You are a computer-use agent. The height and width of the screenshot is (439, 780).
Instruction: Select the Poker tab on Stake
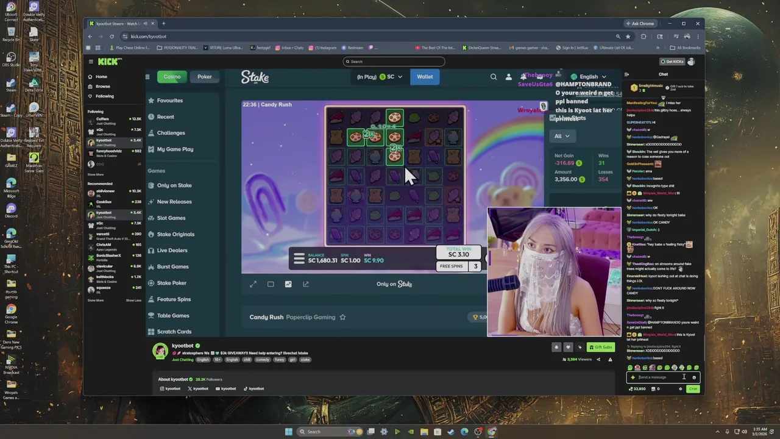pyautogui.click(x=205, y=77)
